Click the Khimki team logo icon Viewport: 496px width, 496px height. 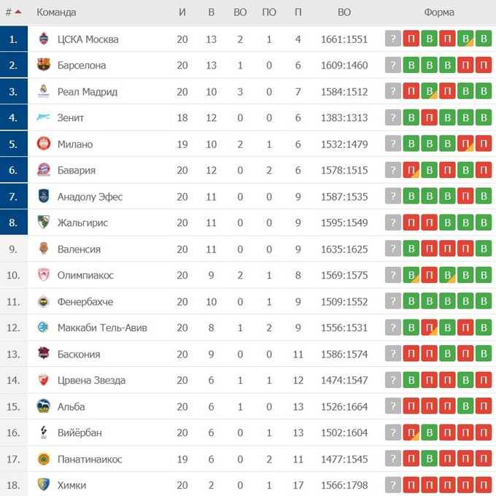pyautogui.click(x=43, y=484)
